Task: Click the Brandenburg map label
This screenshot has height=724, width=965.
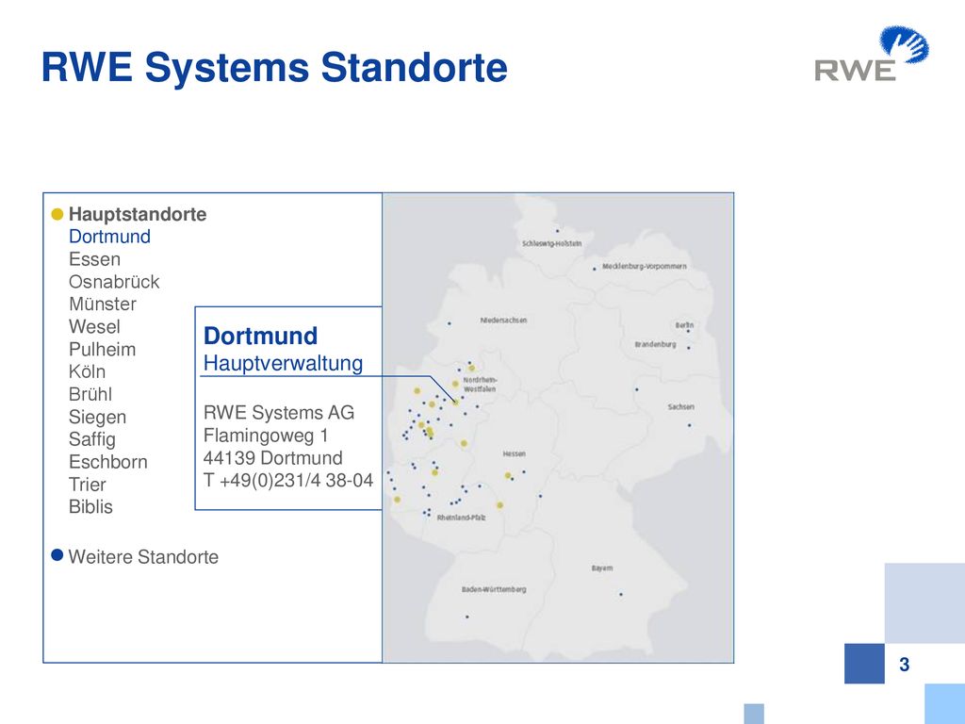Action: (656, 345)
